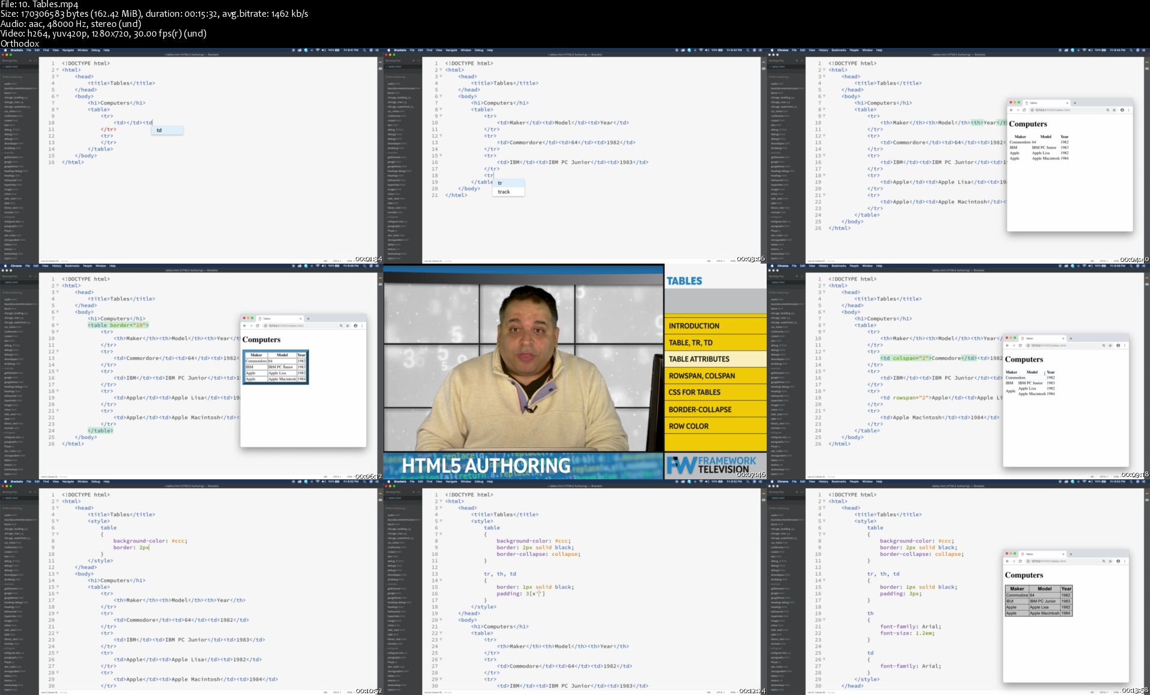Select 'td' code hint in 00:01:34 frame
1150x695 pixels.
pos(159,130)
